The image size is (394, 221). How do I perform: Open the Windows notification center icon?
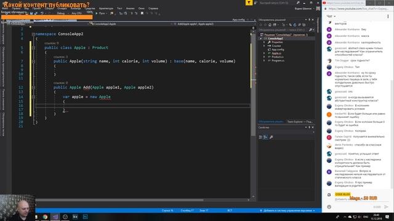[x=387, y=217]
